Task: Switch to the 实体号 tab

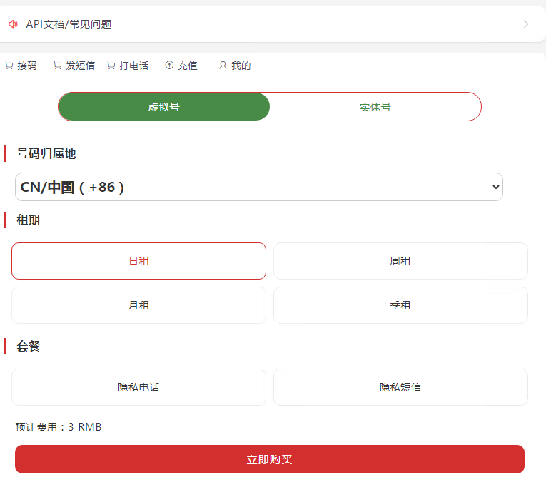Action: [375, 107]
